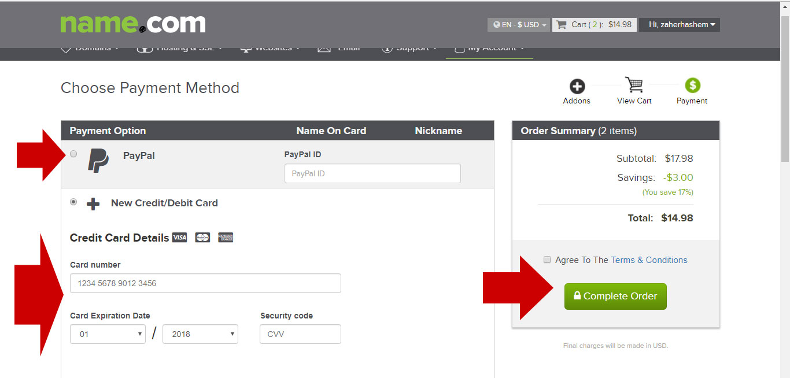Screen dimensions: 790x378
Task: Click the "Credit Card Details" heading
Action: pos(119,238)
